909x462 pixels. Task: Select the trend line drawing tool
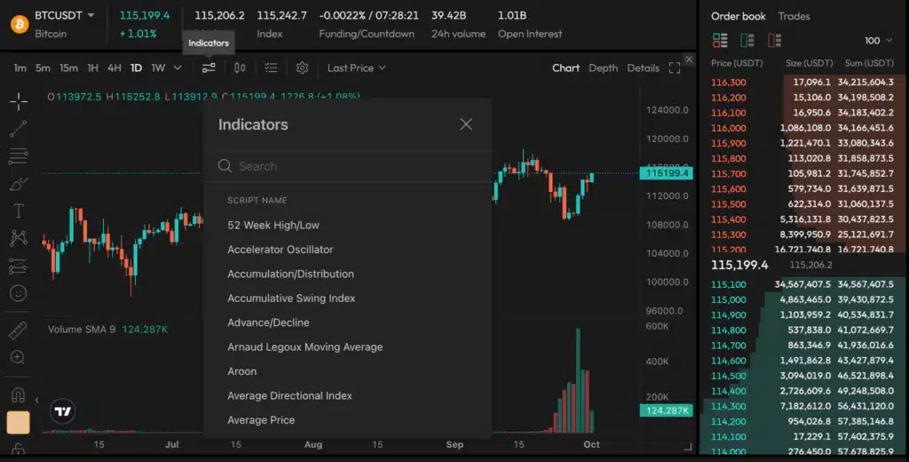18,129
